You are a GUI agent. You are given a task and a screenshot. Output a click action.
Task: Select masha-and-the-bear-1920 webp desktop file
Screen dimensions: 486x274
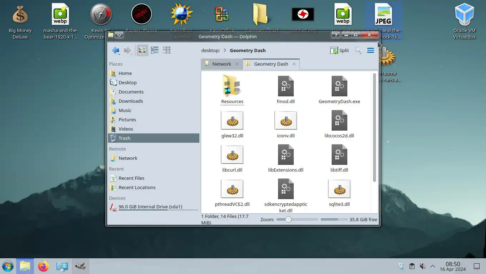click(x=60, y=21)
